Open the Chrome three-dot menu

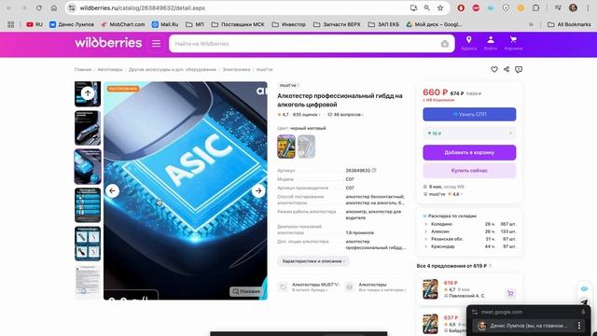pos(588,8)
